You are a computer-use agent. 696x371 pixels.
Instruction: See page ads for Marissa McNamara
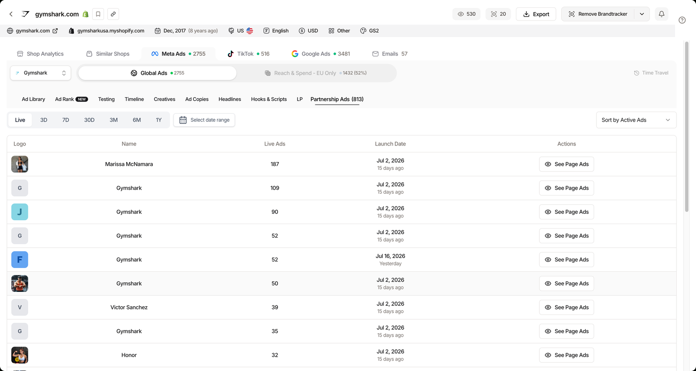[566, 164]
